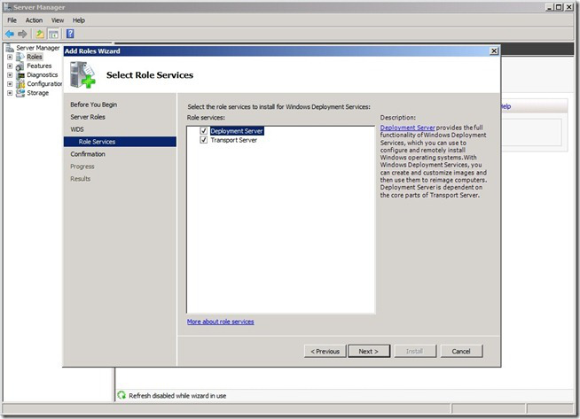Uncheck the Deployment Server checkbox
Viewport: 580px width, 419px height.
coord(204,131)
